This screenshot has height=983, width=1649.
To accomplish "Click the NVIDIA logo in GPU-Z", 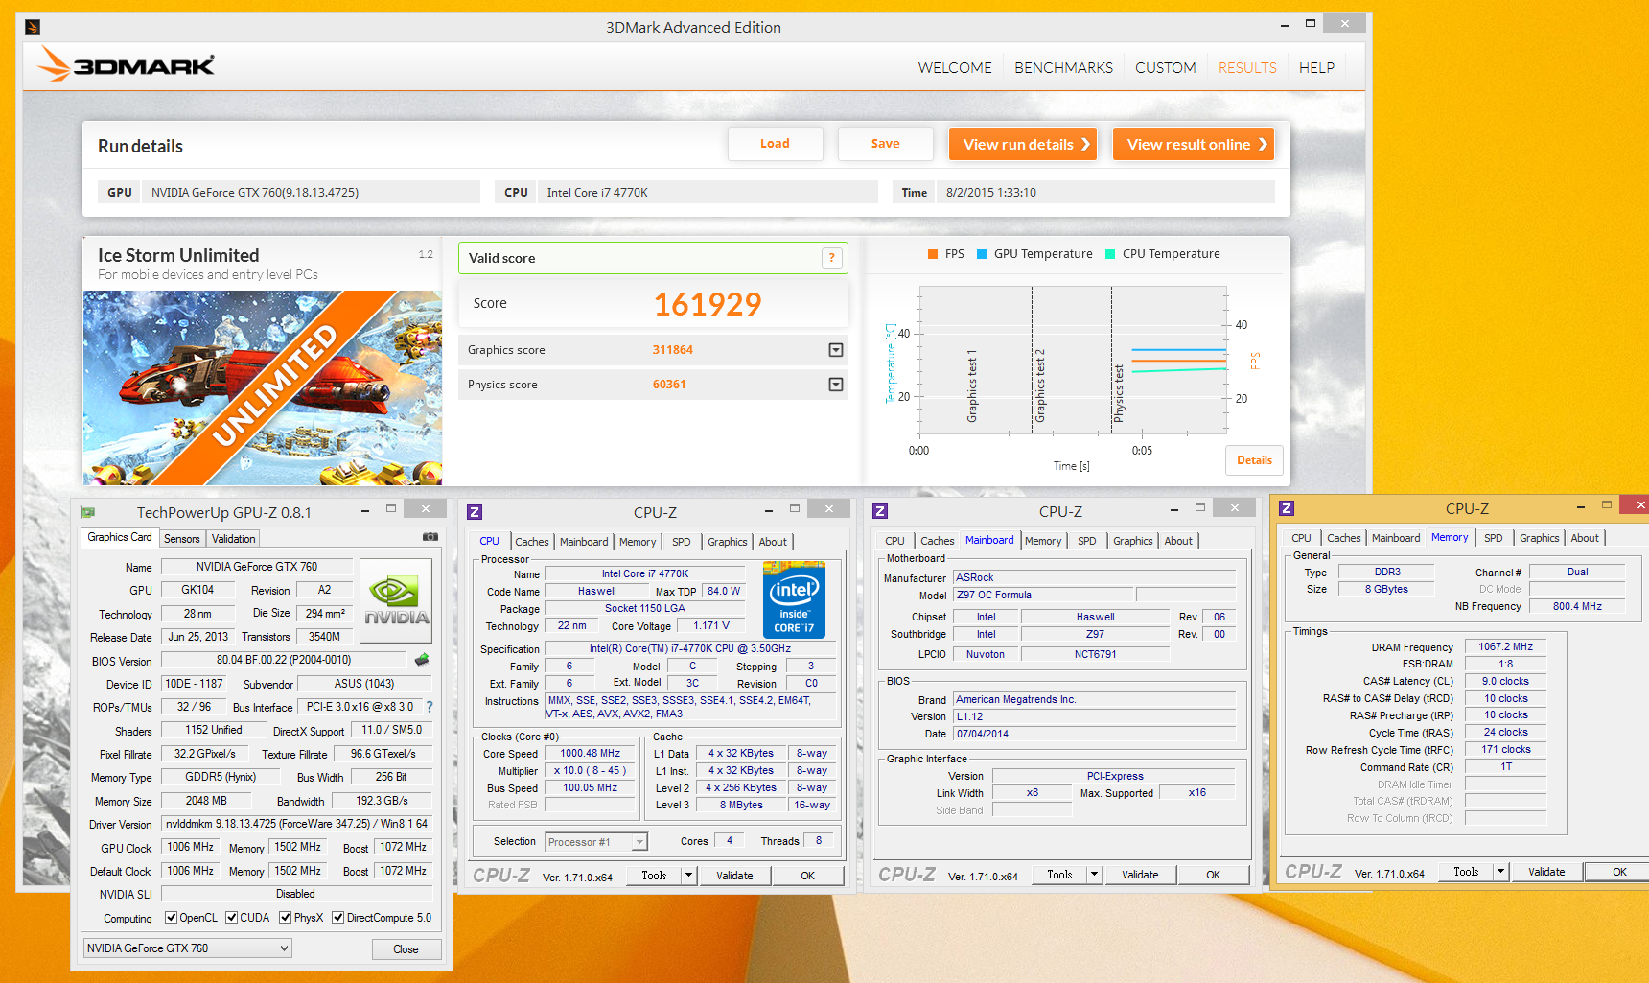I will pyautogui.click(x=396, y=600).
